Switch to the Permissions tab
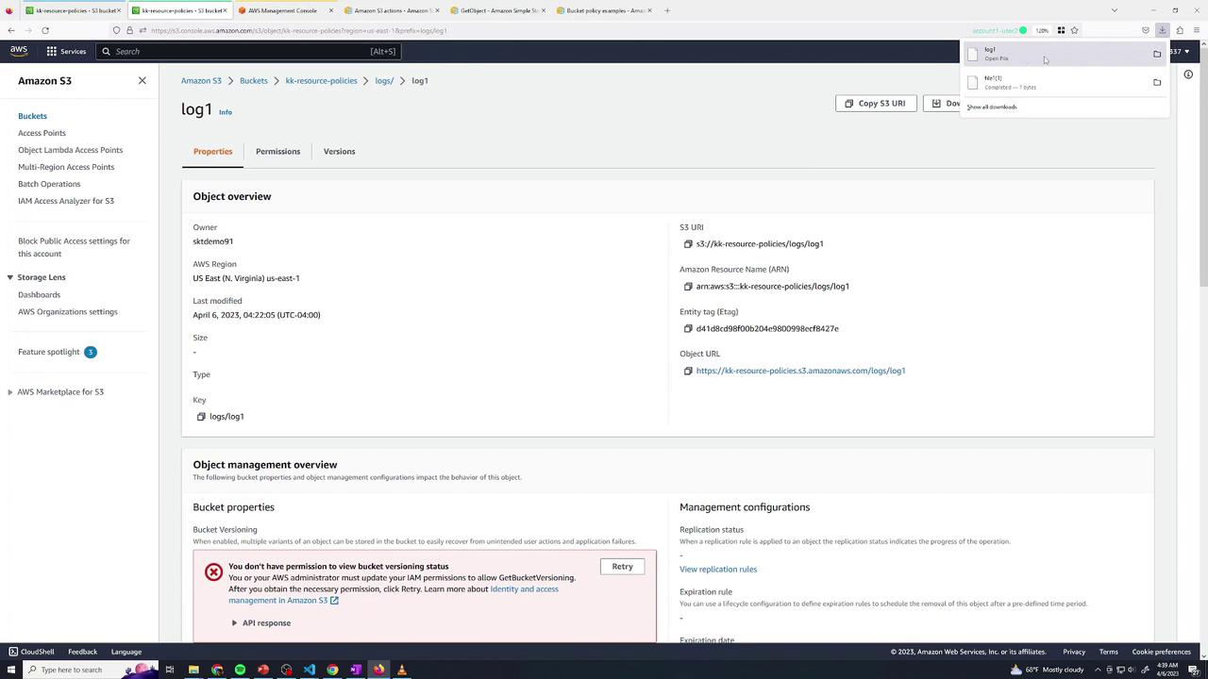1208x679 pixels. point(277,152)
